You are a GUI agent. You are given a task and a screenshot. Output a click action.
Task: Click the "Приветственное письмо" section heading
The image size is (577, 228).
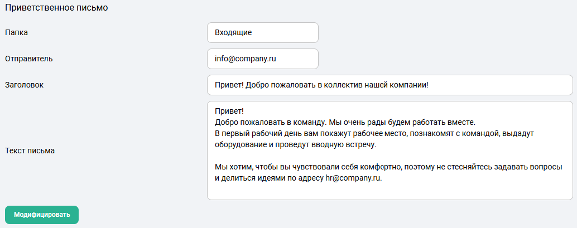tap(56, 8)
